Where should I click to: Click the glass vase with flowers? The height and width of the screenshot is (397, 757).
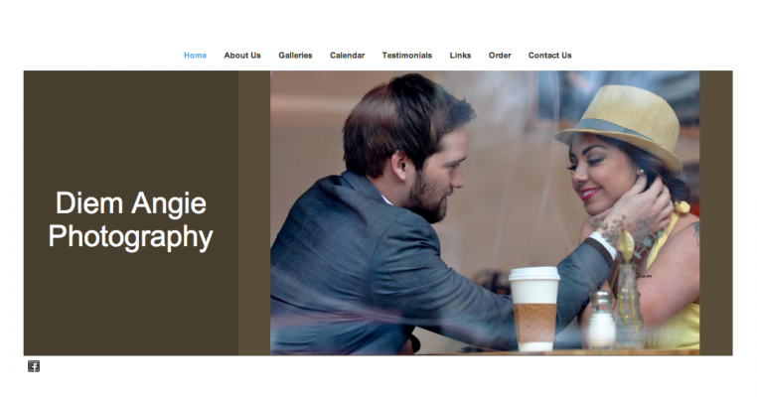coord(629,306)
